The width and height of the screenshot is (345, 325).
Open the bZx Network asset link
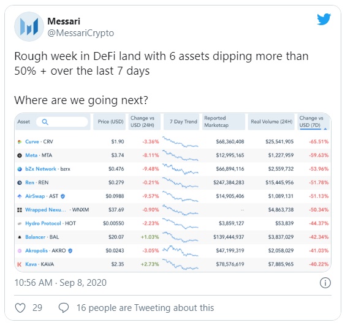(x=40, y=169)
